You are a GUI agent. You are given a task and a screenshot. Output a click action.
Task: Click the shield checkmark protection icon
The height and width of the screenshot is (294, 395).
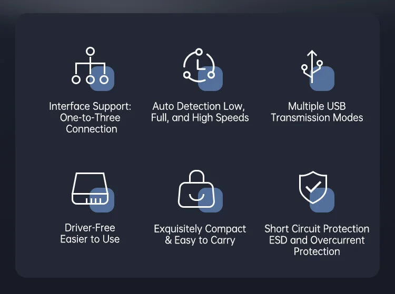pyautogui.click(x=313, y=187)
